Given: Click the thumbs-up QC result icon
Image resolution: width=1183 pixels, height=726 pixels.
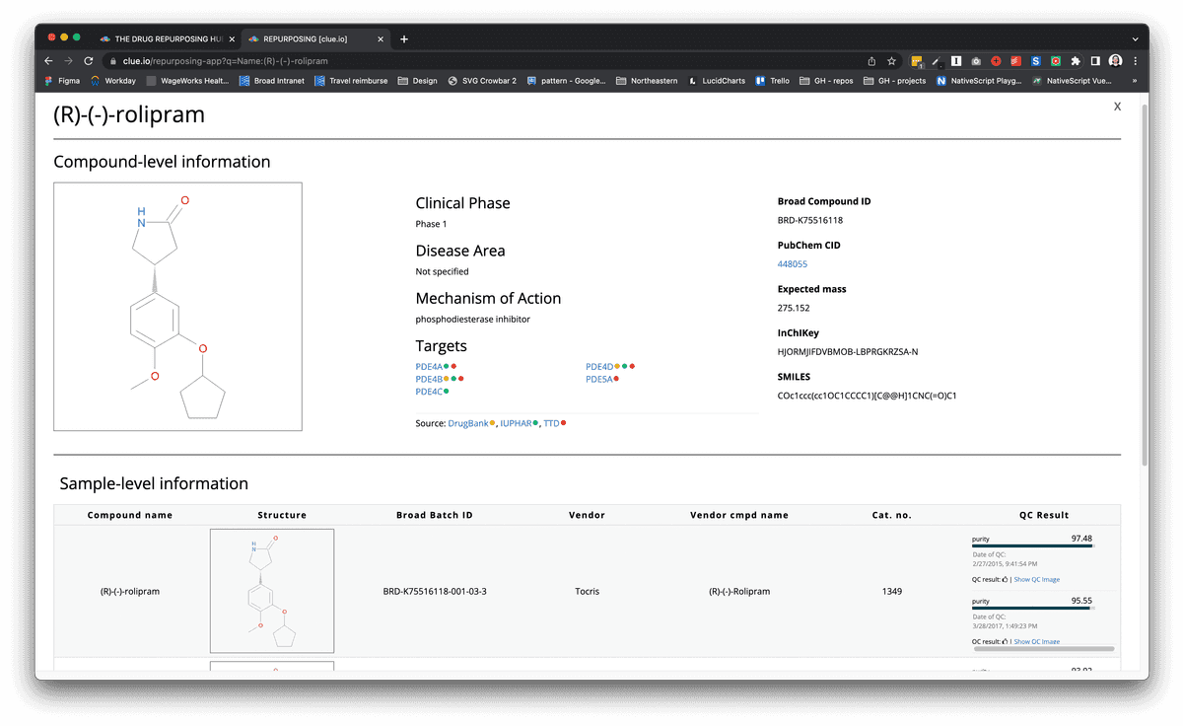Looking at the screenshot, I should (1006, 579).
